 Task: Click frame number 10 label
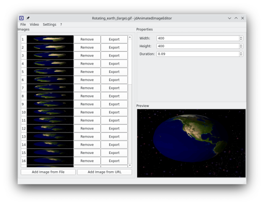(24, 112)
